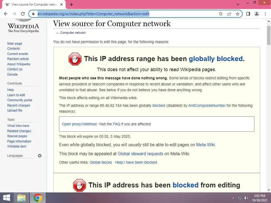
Task: Open the Help link under Contribute
Action: click(x=11, y=90)
